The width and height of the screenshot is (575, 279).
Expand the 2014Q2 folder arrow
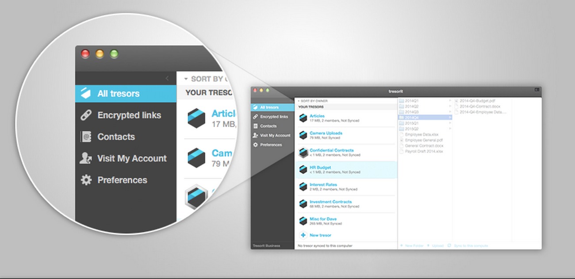click(x=450, y=106)
